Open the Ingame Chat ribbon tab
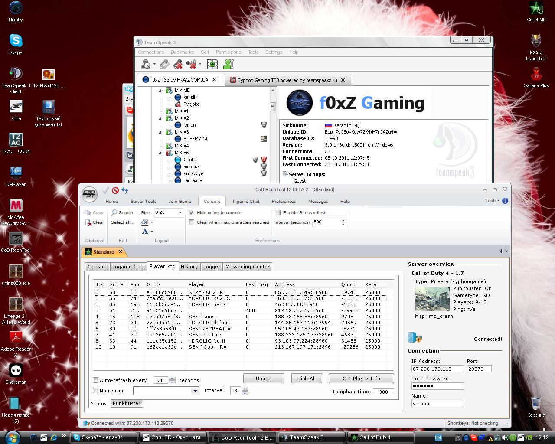Screen dimensions: 555x444 click(246, 201)
